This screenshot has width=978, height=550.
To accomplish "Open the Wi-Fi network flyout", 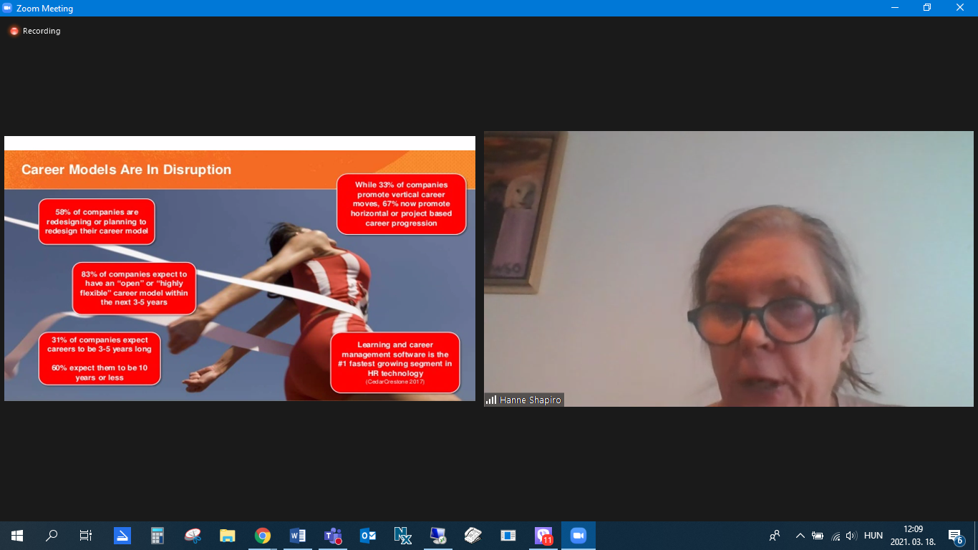I will coord(835,536).
